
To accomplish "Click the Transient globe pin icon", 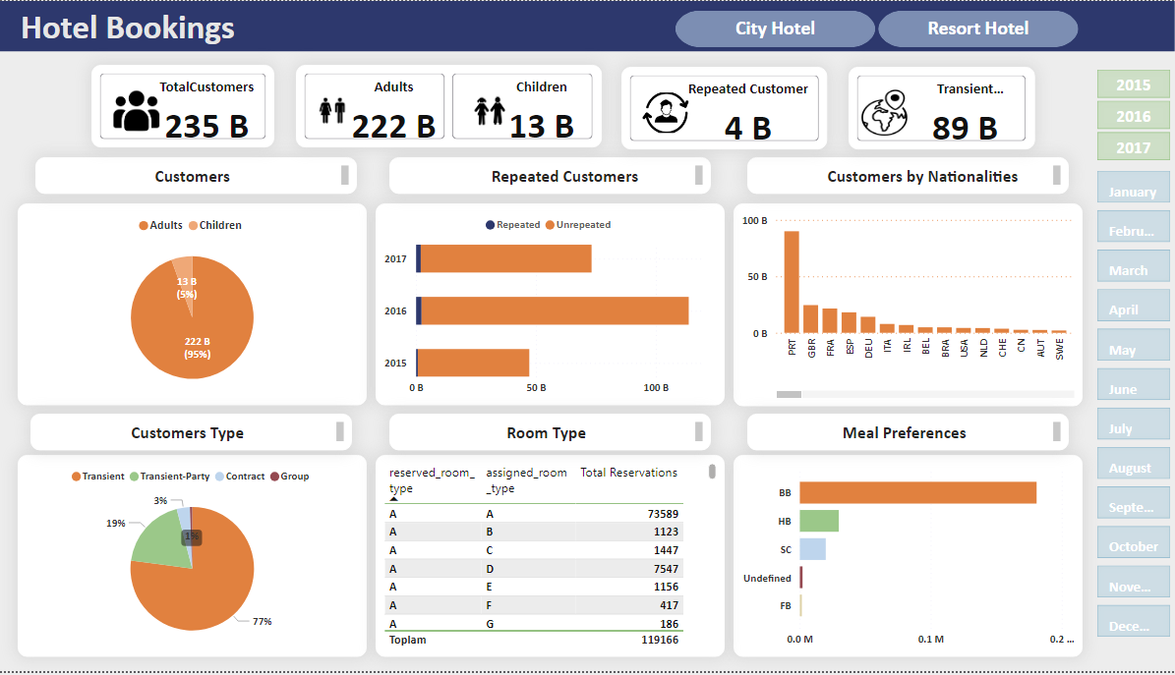I will 884,112.
